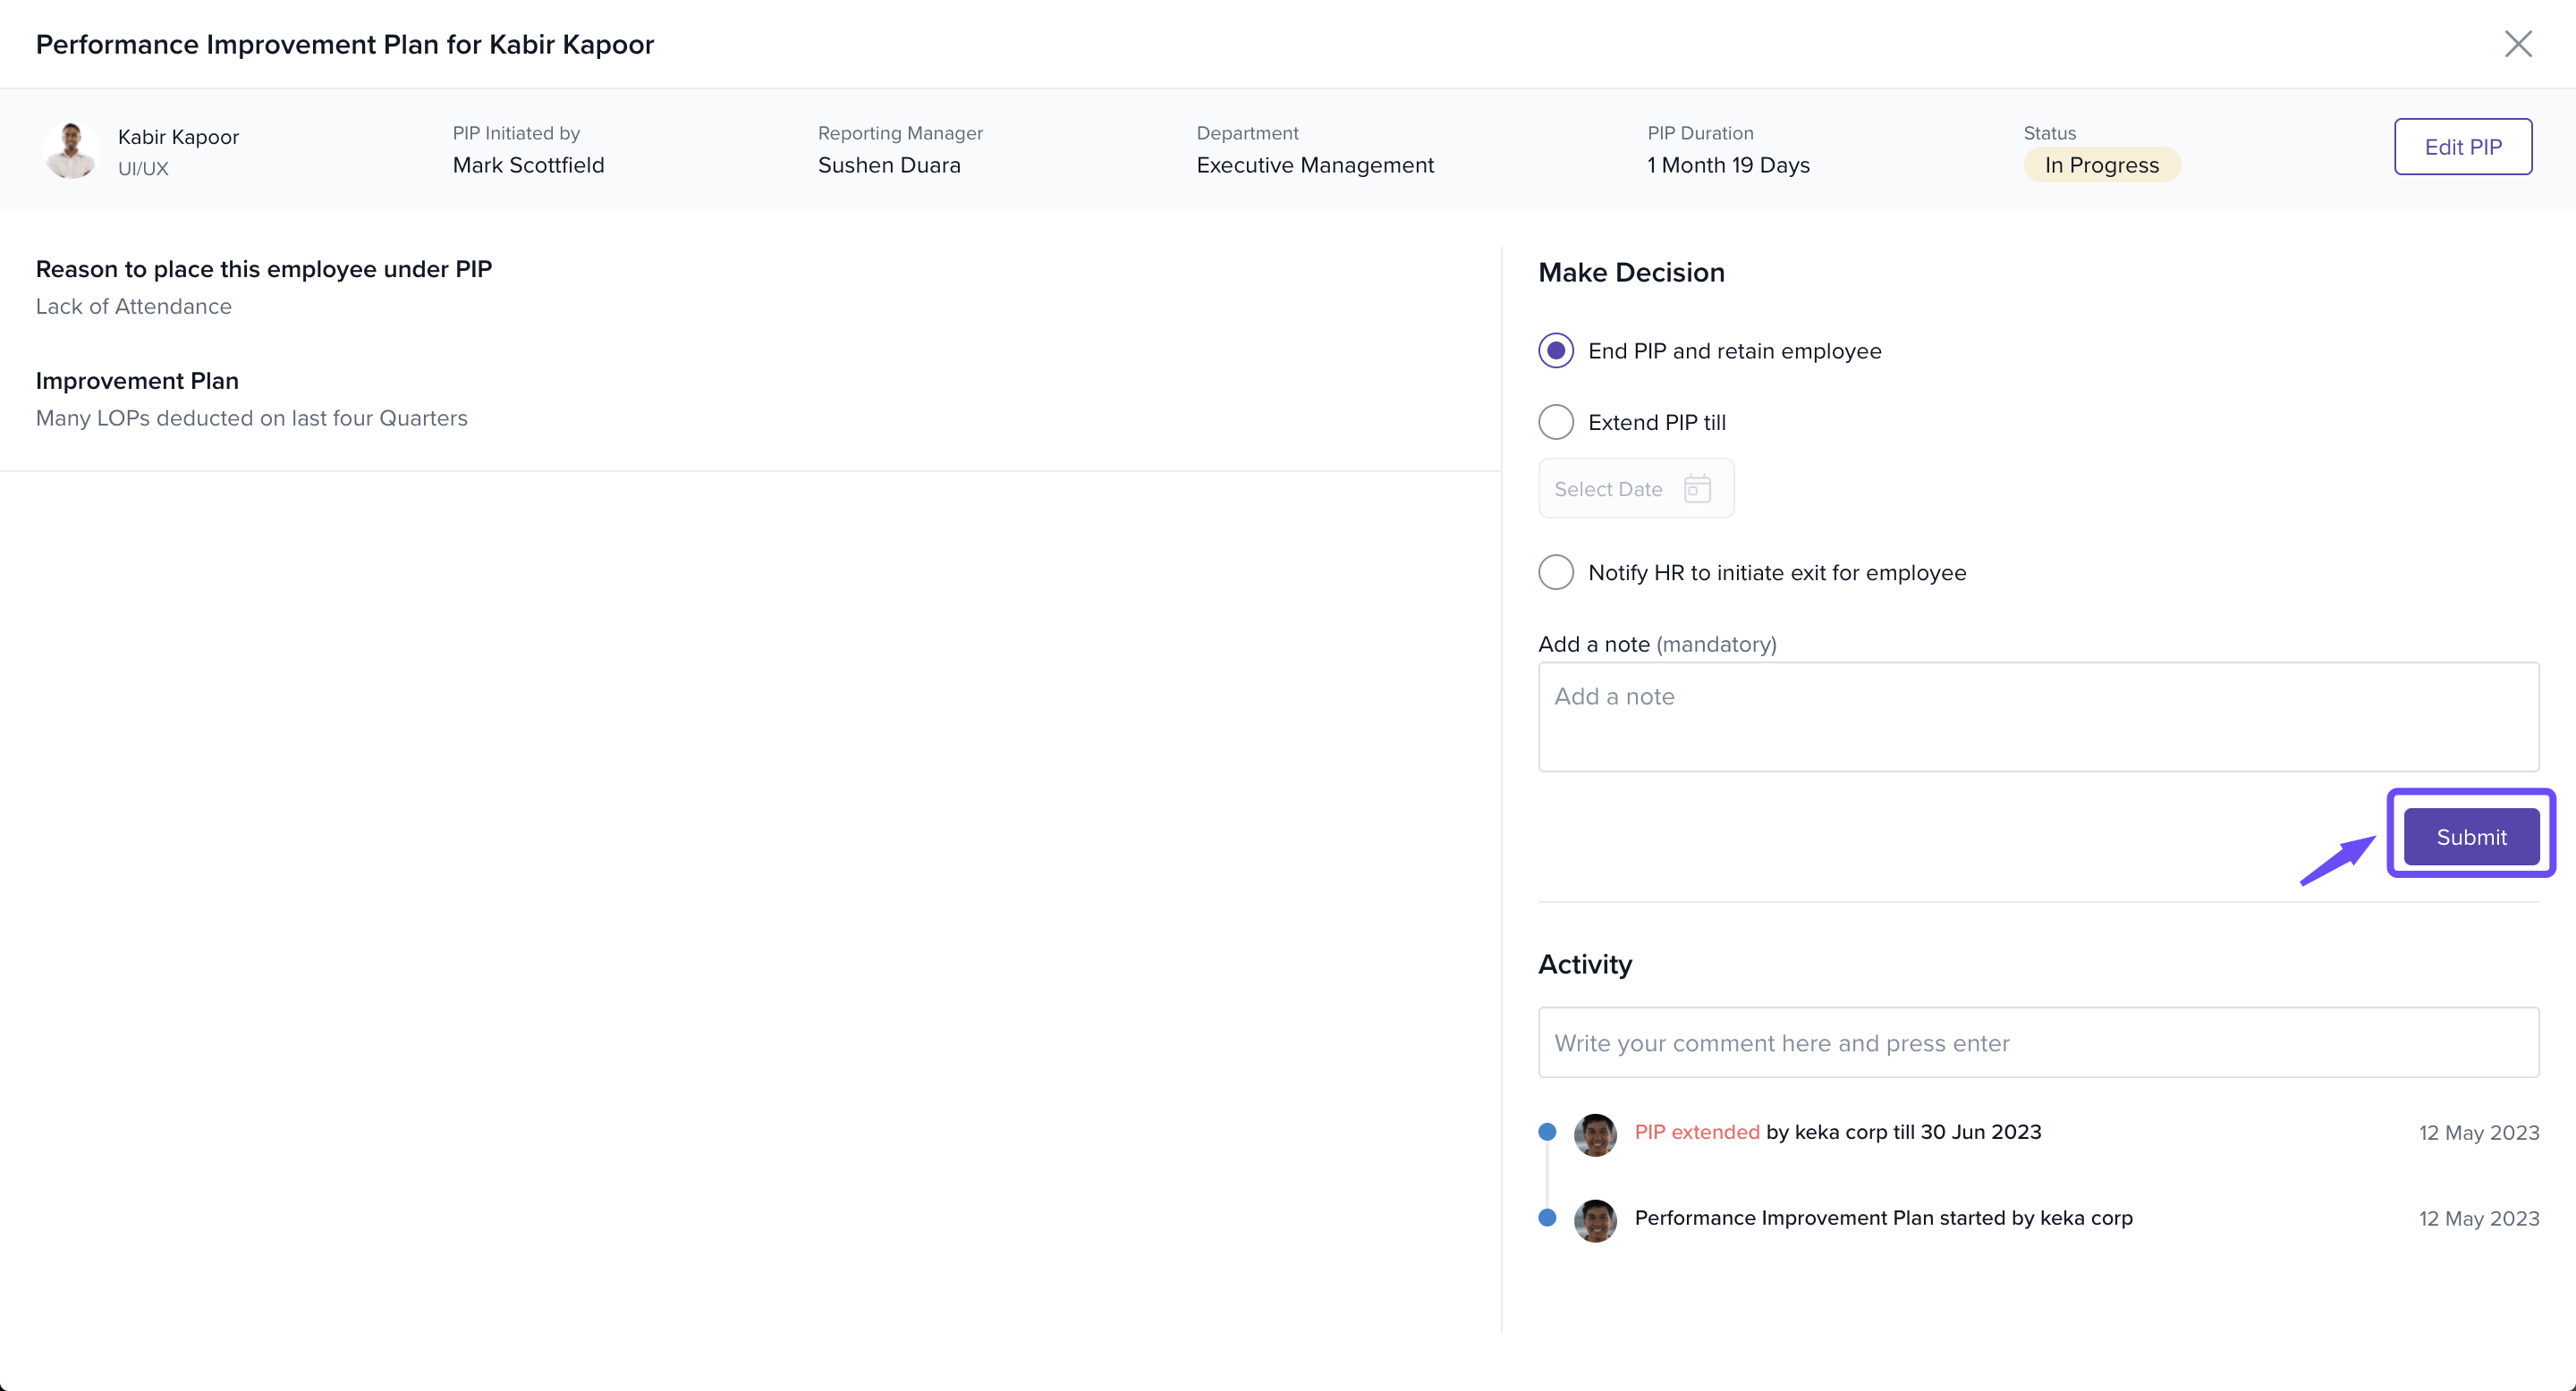Click the Mark Scottfield initiator name

pyautogui.click(x=528, y=164)
